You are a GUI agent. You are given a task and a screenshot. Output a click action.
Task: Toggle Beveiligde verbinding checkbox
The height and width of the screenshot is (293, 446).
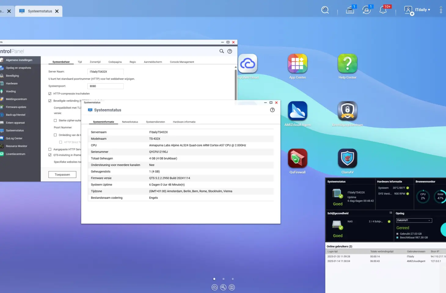point(50,101)
